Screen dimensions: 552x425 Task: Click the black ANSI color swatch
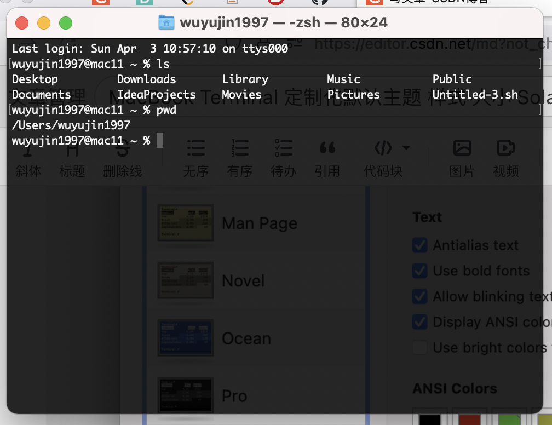click(x=430, y=419)
